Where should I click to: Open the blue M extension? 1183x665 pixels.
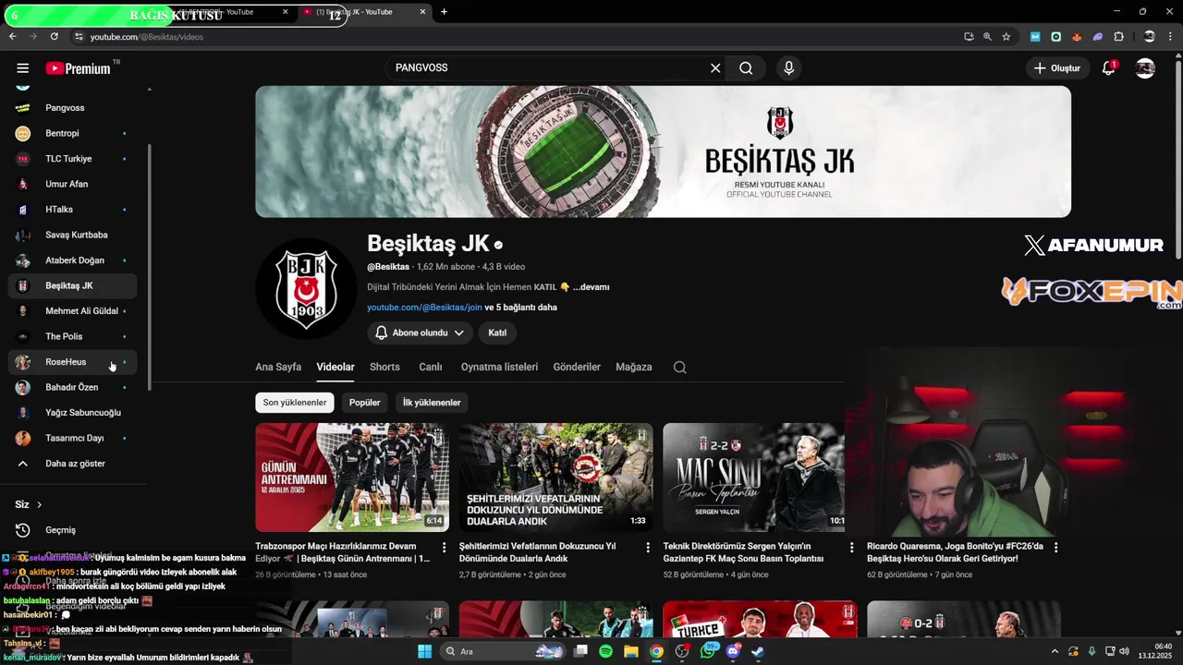1035,37
